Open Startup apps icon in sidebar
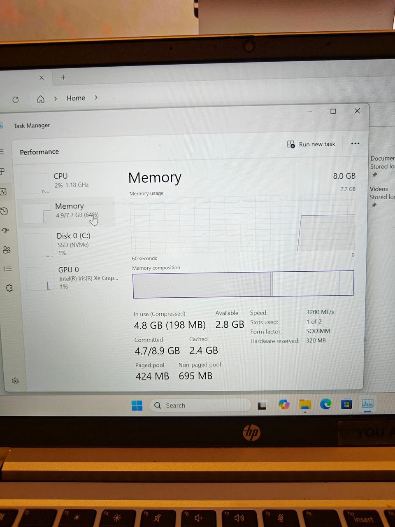Viewport: 395px width, 527px height. pos(5,231)
